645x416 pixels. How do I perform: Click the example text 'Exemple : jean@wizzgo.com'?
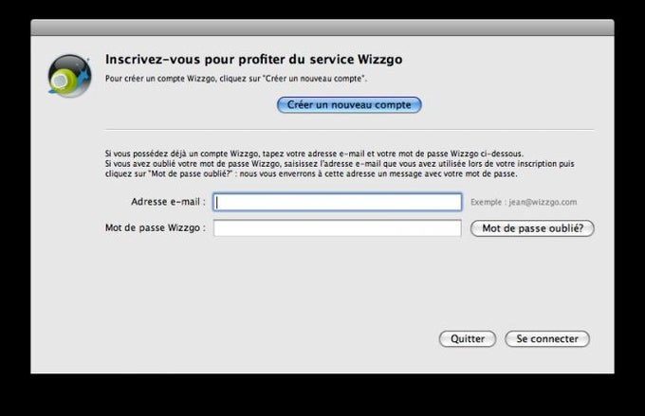tap(524, 202)
